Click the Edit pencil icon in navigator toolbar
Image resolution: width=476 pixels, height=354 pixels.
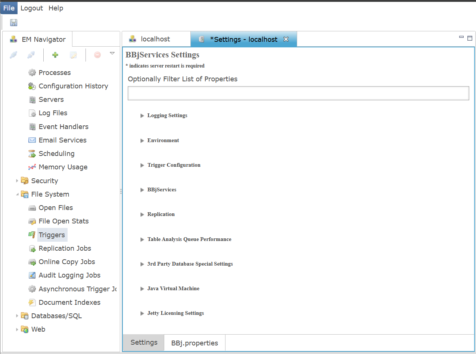coord(74,55)
